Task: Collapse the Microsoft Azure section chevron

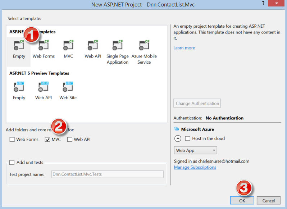Action: coord(178,138)
